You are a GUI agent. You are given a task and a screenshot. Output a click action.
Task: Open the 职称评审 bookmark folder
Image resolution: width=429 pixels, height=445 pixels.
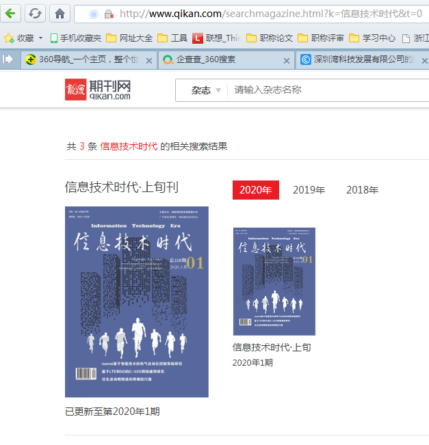320,38
